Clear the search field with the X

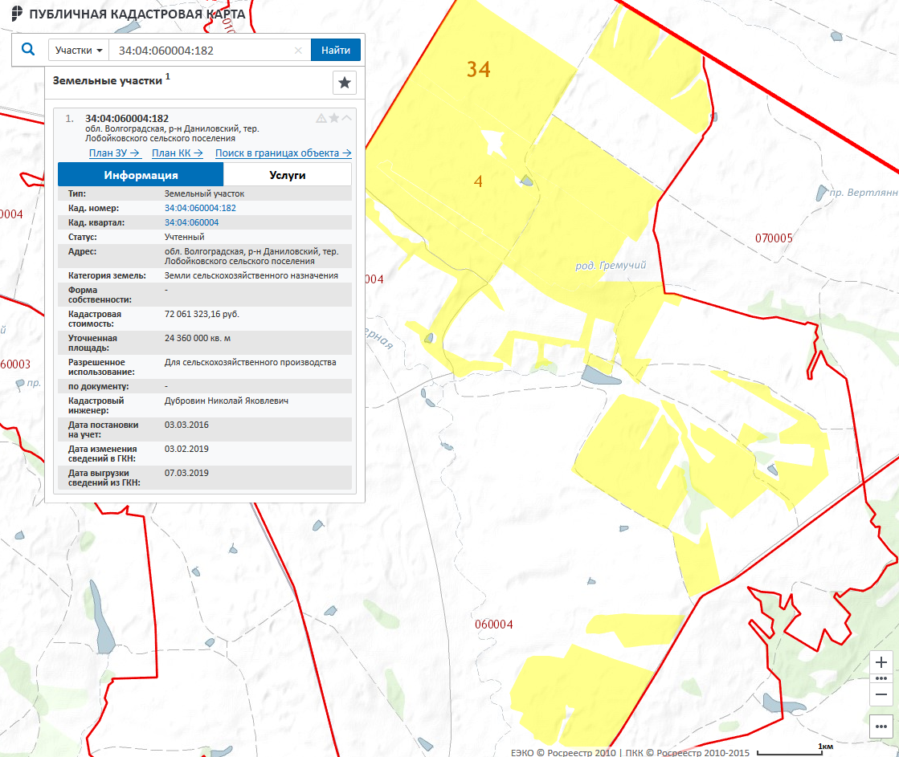(x=298, y=51)
